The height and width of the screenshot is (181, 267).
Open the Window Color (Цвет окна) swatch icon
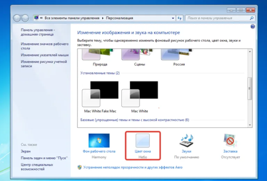click(x=143, y=141)
